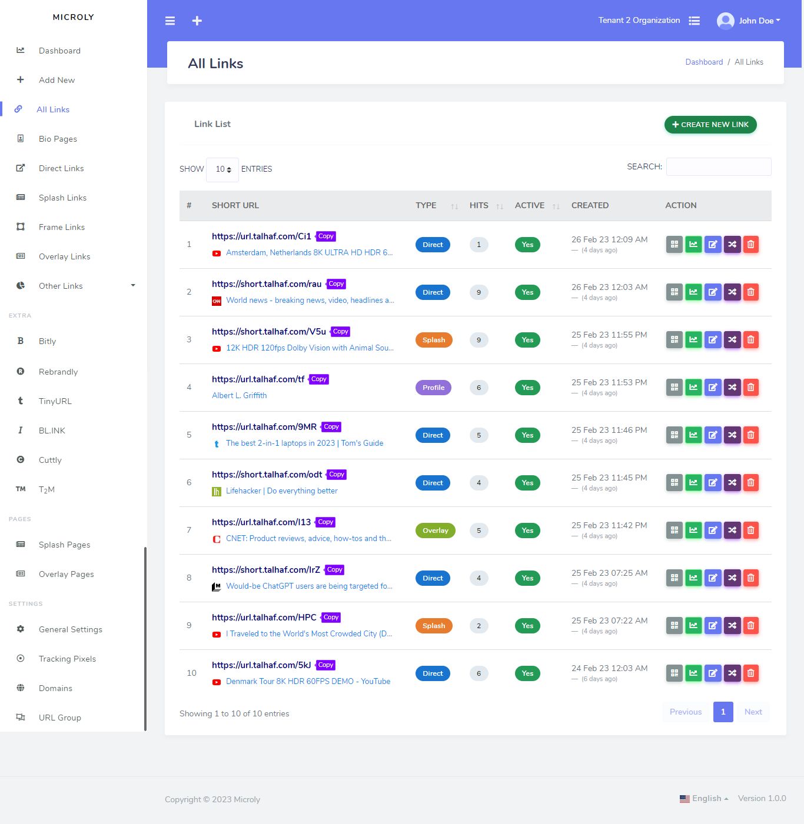Image resolution: width=804 pixels, height=824 pixels.
Task: Open the John Doe account dropdown
Action: click(760, 21)
